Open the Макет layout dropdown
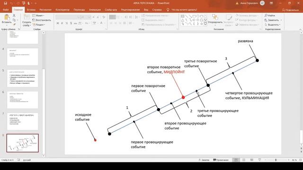303x170 pixels. [38, 16]
